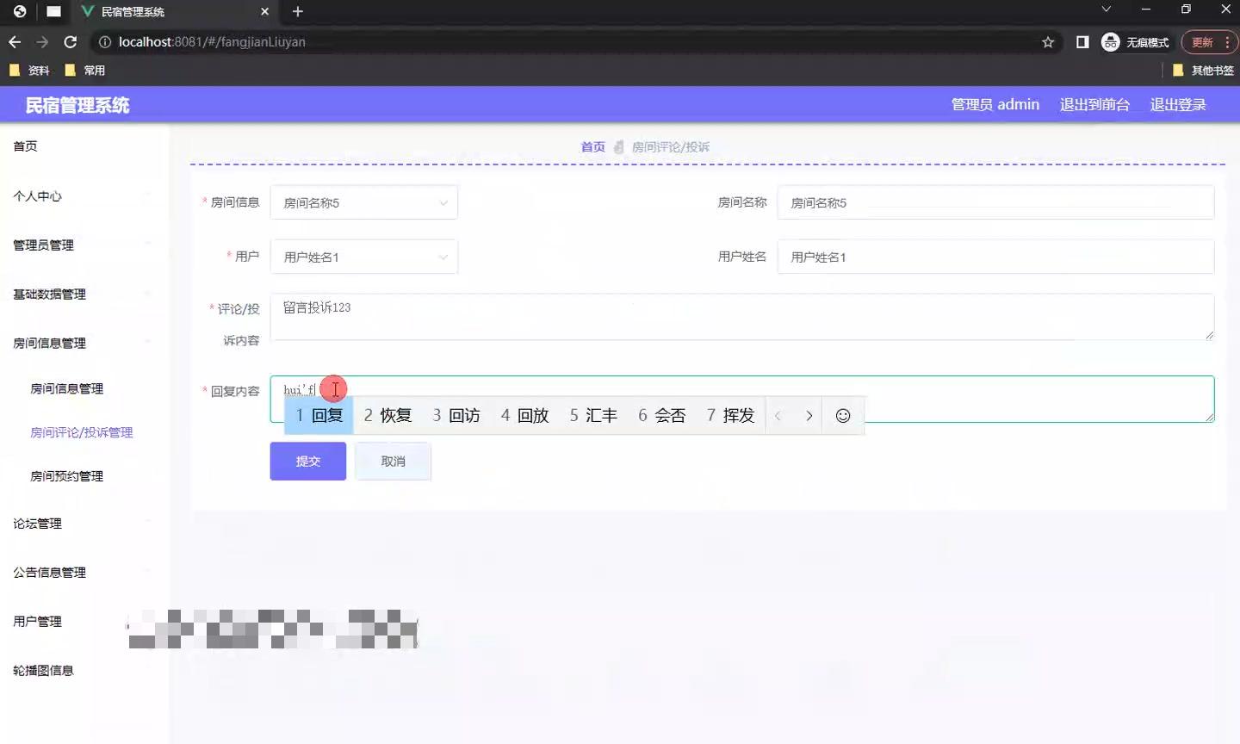Viewport: 1240px width, 744px height.
Task: Open the incognito 无痕模式 indicator
Action: tap(1136, 42)
